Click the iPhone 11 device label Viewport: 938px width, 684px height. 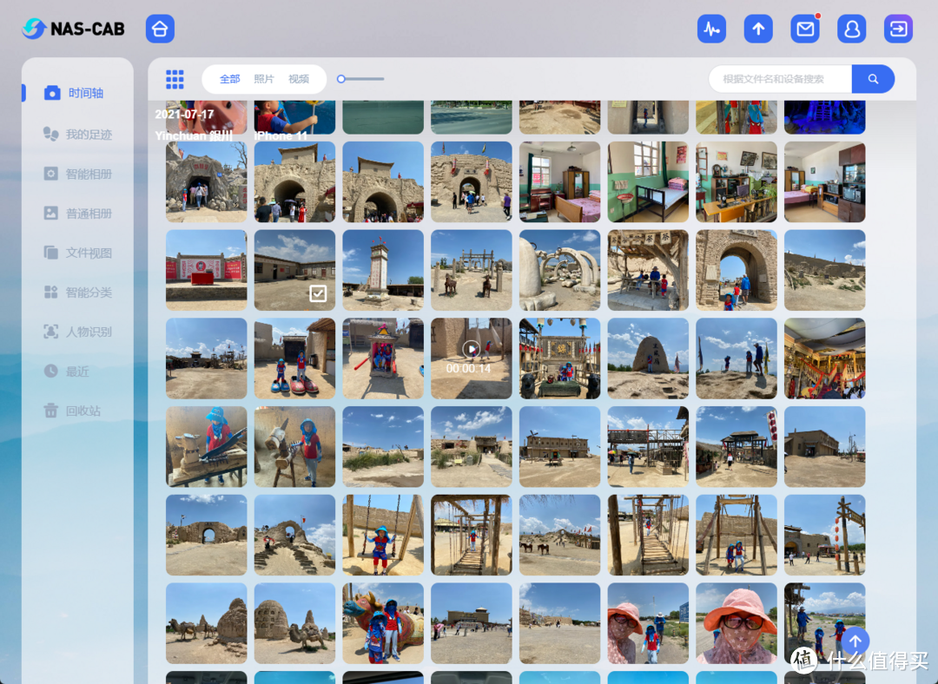[281, 135]
